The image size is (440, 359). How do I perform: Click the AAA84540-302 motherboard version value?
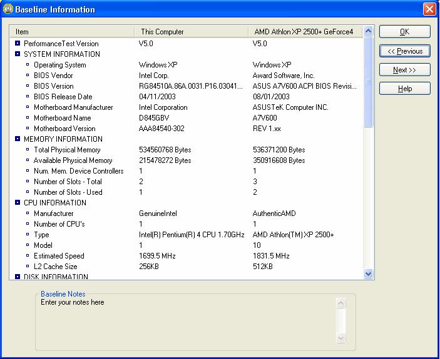pyautogui.click(x=161, y=129)
